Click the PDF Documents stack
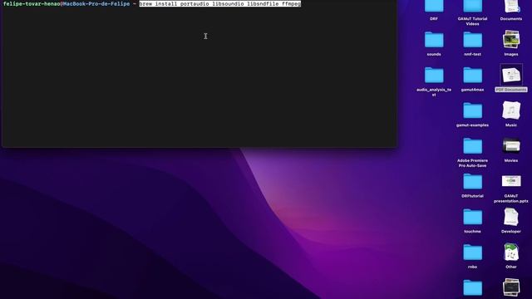This screenshot has width=532, height=299. [511, 75]
